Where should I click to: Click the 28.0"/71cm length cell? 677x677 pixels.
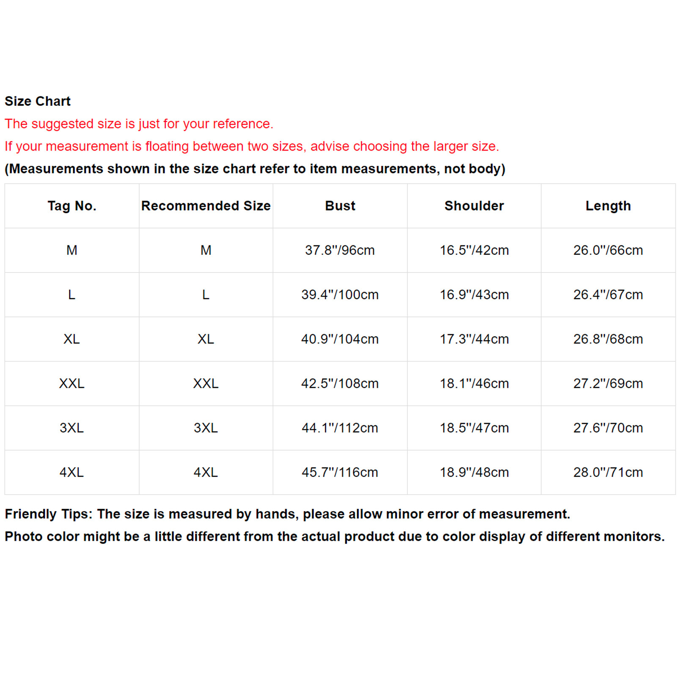(x=608, y=472)
